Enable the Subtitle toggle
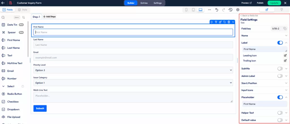 pyautogui.click(x=280, y=69)
